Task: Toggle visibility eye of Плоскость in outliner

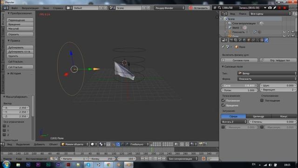Action: [284, 32]
